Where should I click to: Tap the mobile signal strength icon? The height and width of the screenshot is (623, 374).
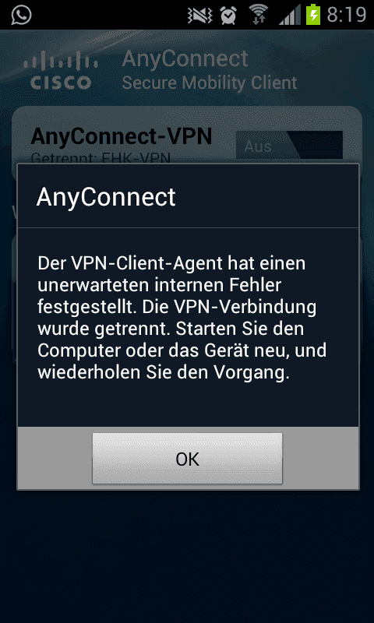[x=290, y=16]
